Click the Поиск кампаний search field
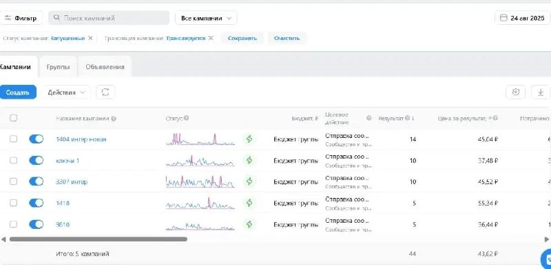Viewport: 551px width, 269px height. click(109, 18)
